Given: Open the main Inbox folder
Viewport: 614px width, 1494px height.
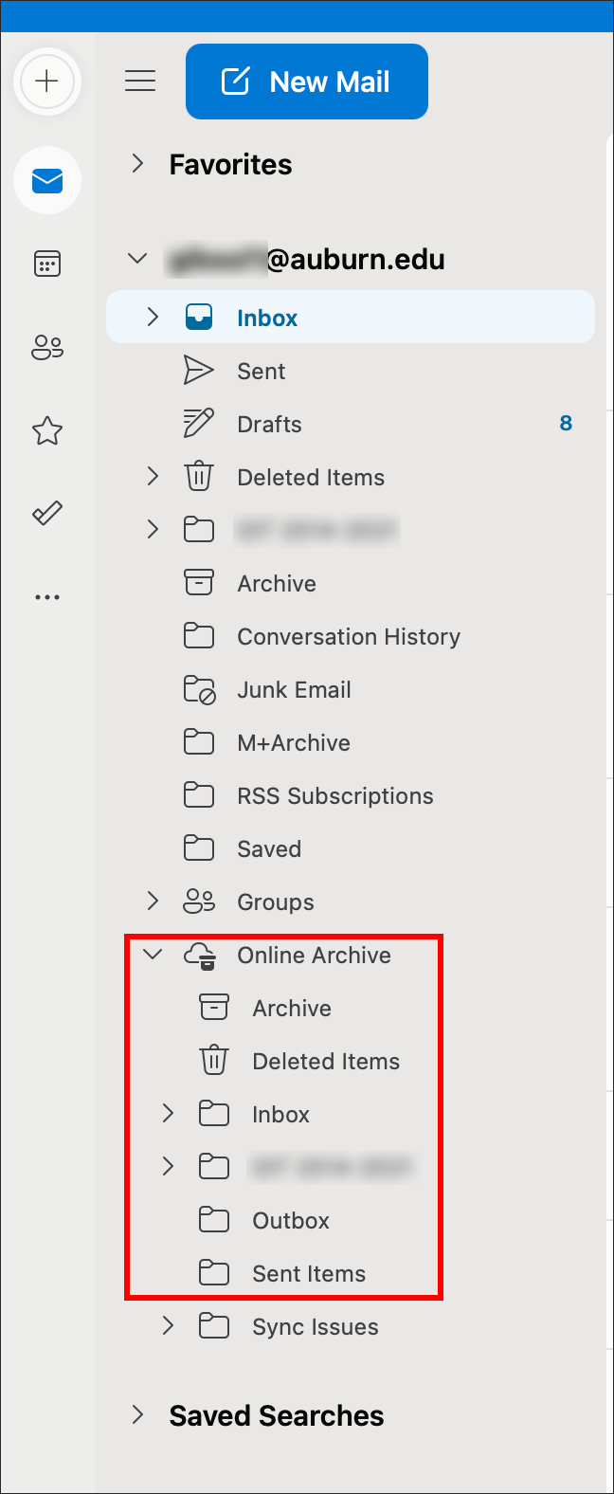Looking at the screenshot, I should tap(351, 318).
